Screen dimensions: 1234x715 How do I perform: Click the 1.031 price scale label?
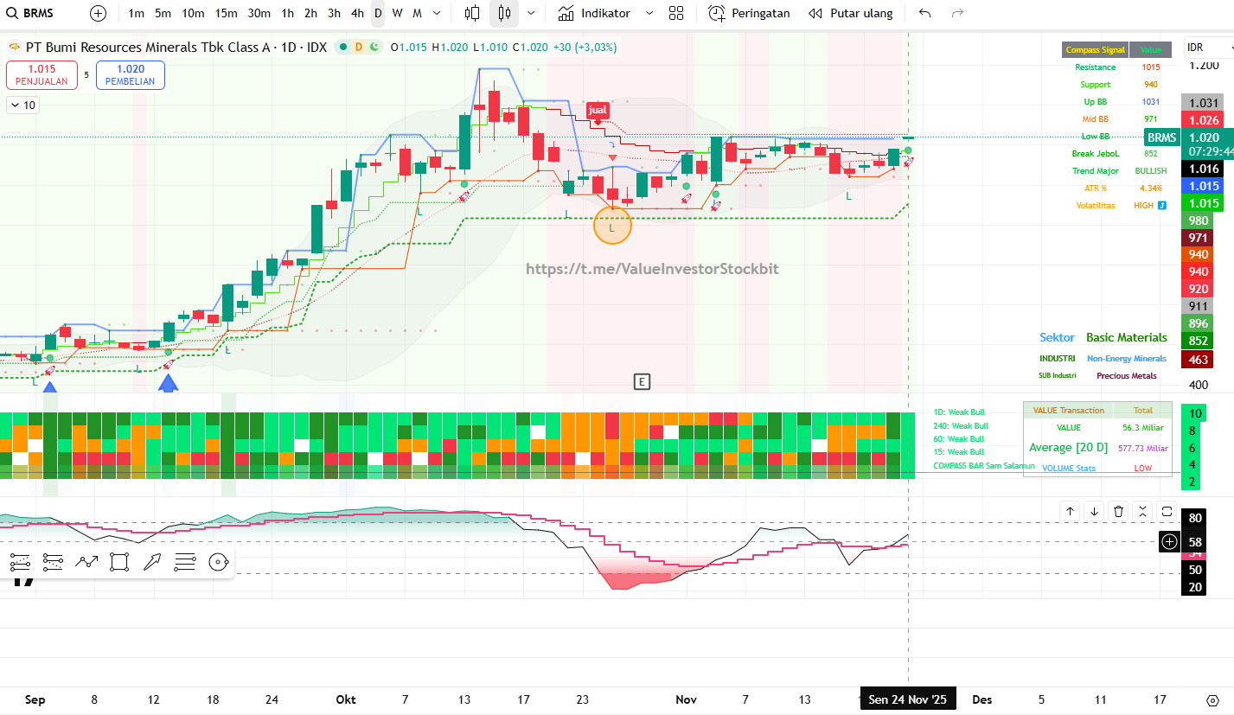1204,103
